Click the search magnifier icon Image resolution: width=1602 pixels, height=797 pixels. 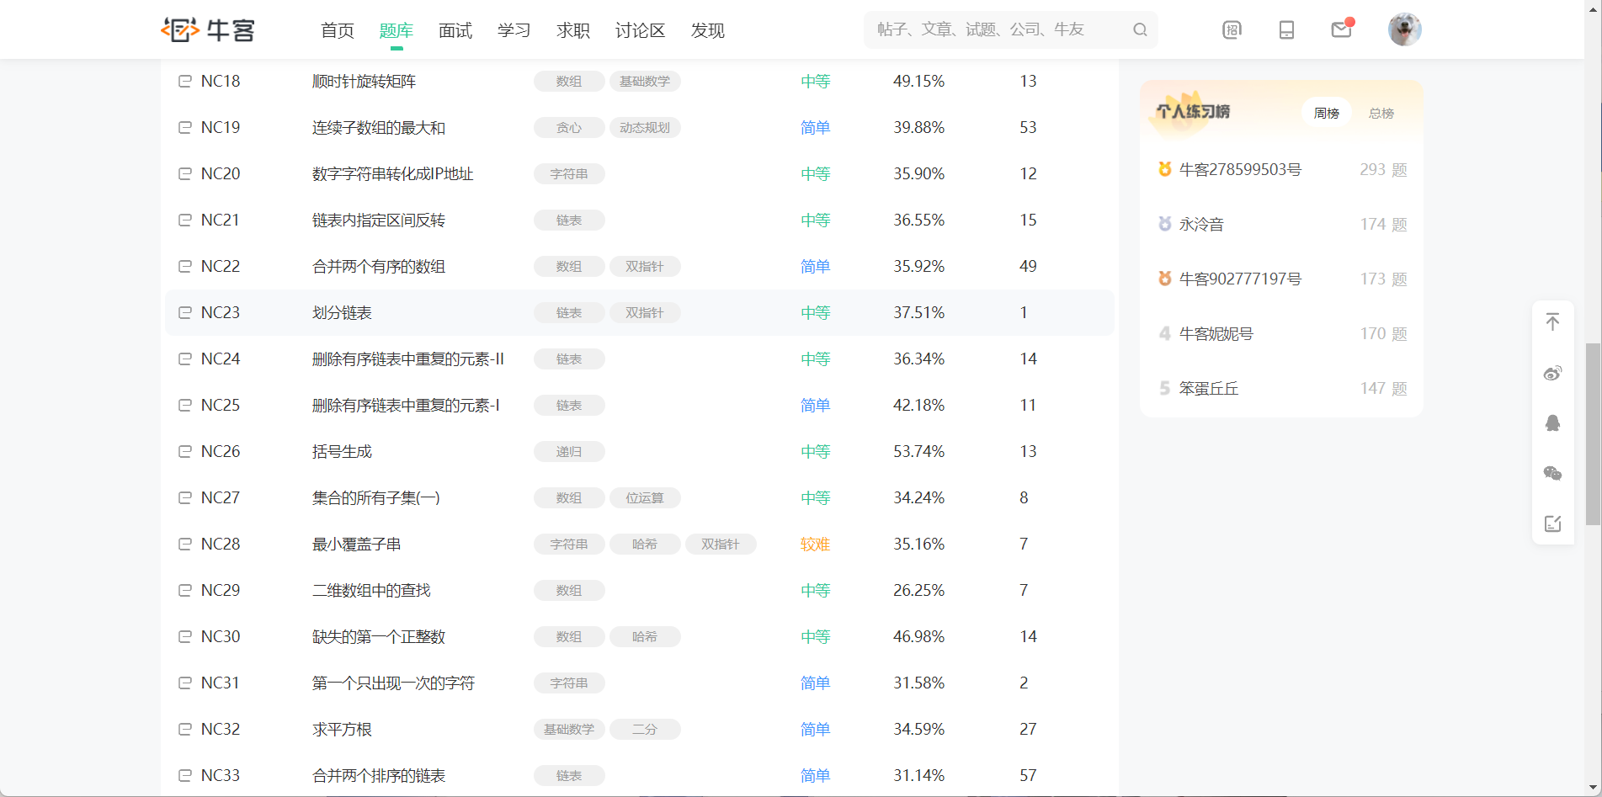click(1140, 29)
